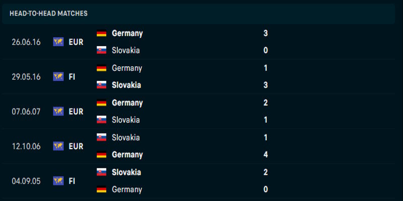
Task: Click the Slovakia flag in the 26.06.16 match
Action: 101,50
